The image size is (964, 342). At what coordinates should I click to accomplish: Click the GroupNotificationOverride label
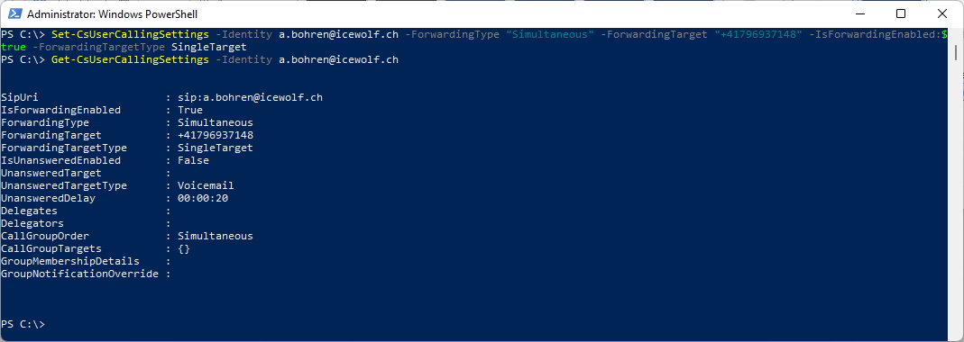[x=80, y=274]
